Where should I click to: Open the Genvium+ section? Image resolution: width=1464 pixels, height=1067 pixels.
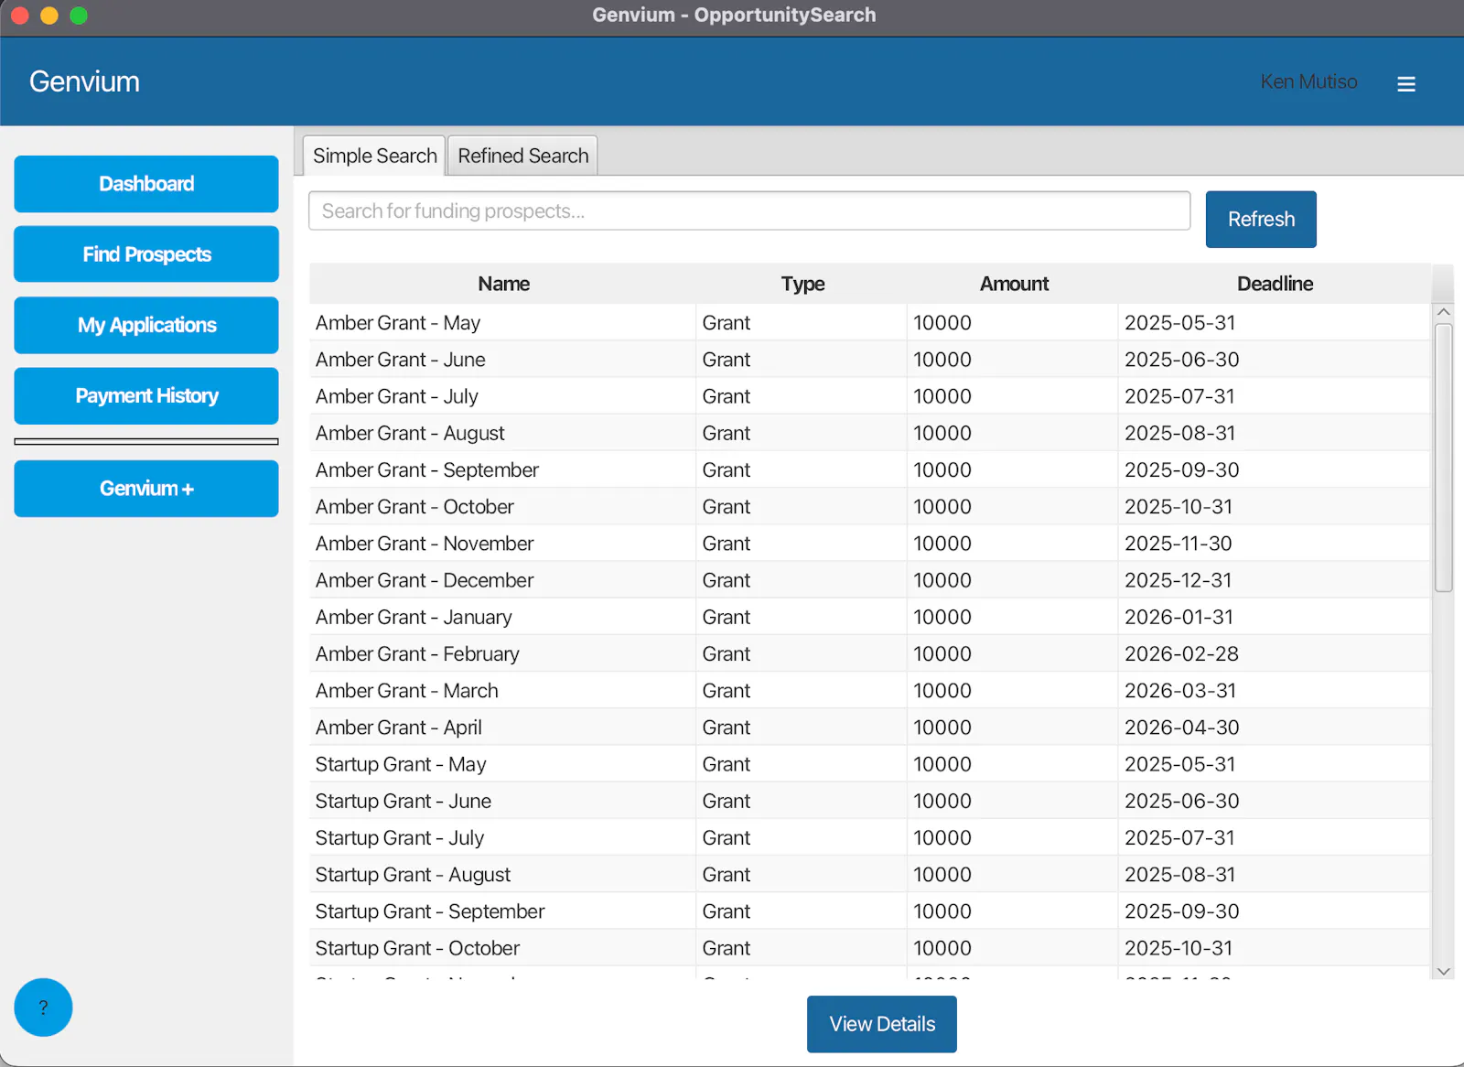tap(146, 489)
